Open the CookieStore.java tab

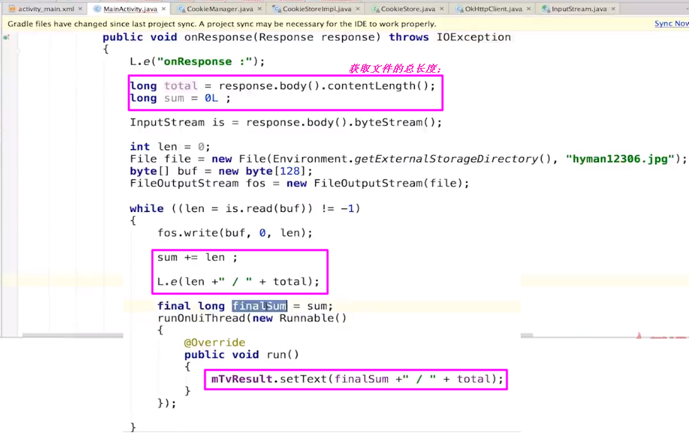pos(408,9)
